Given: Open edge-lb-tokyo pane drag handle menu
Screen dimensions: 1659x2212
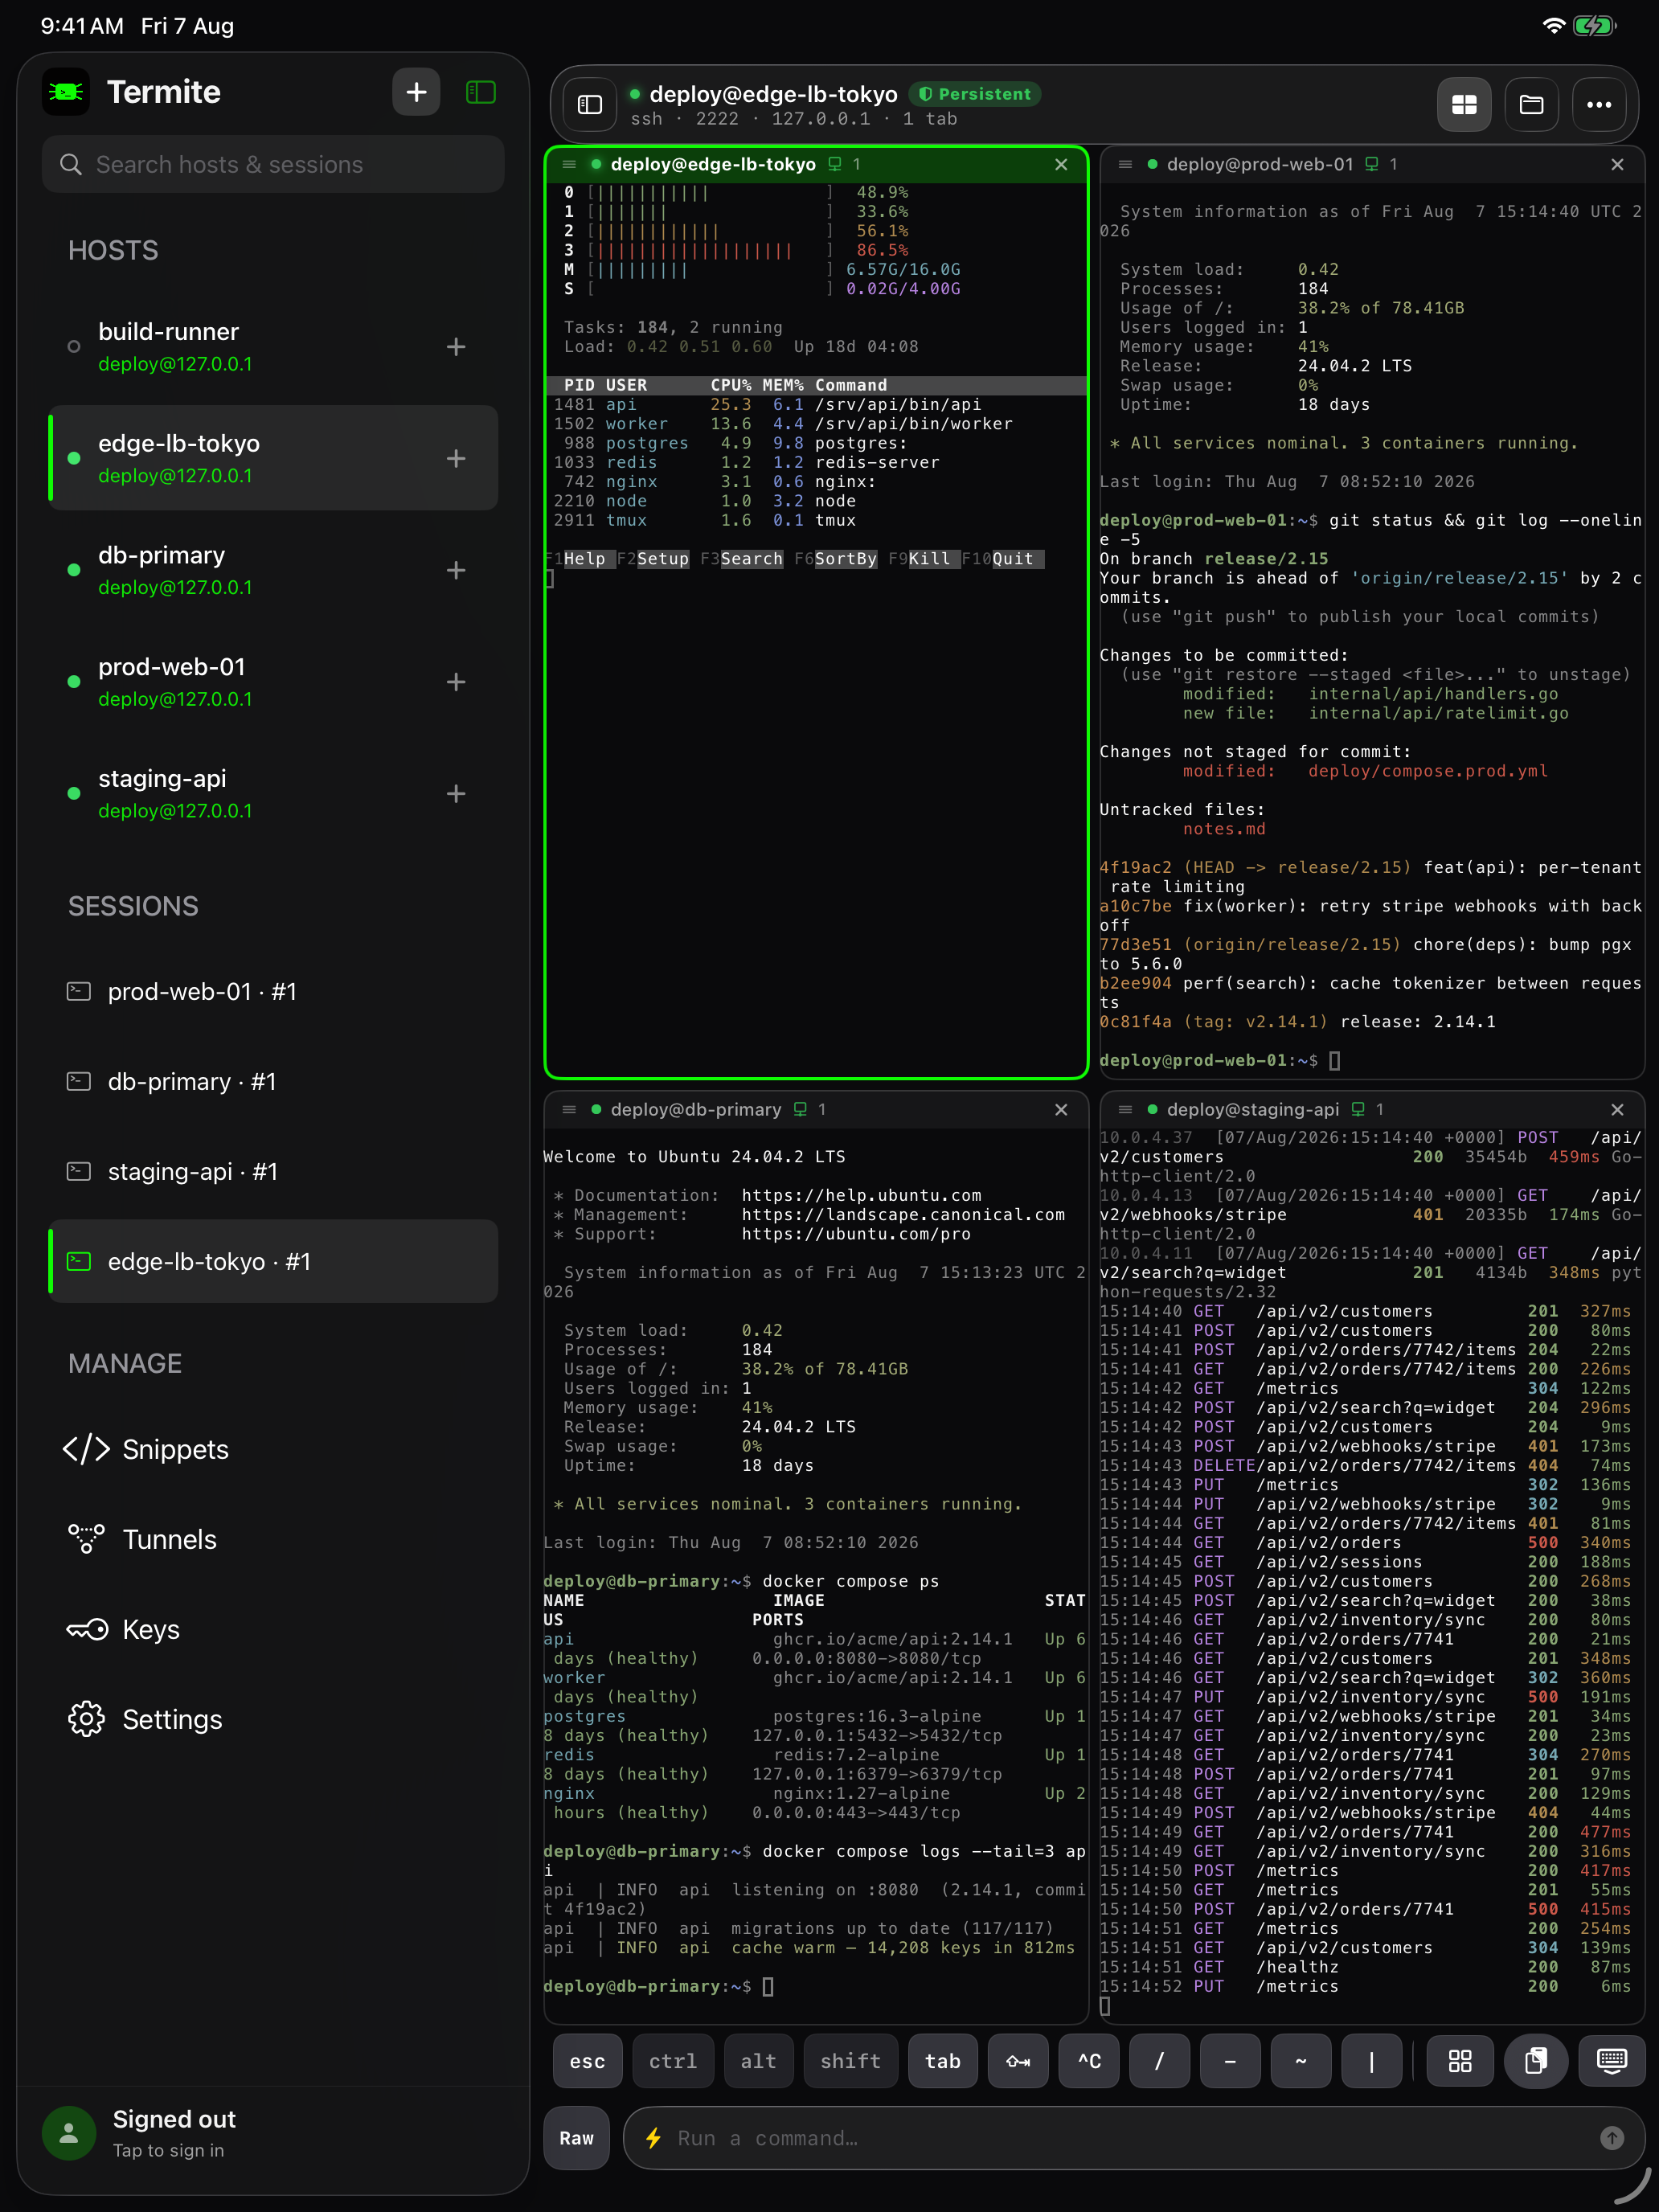Looking at the screenshot, I should 569,164.
